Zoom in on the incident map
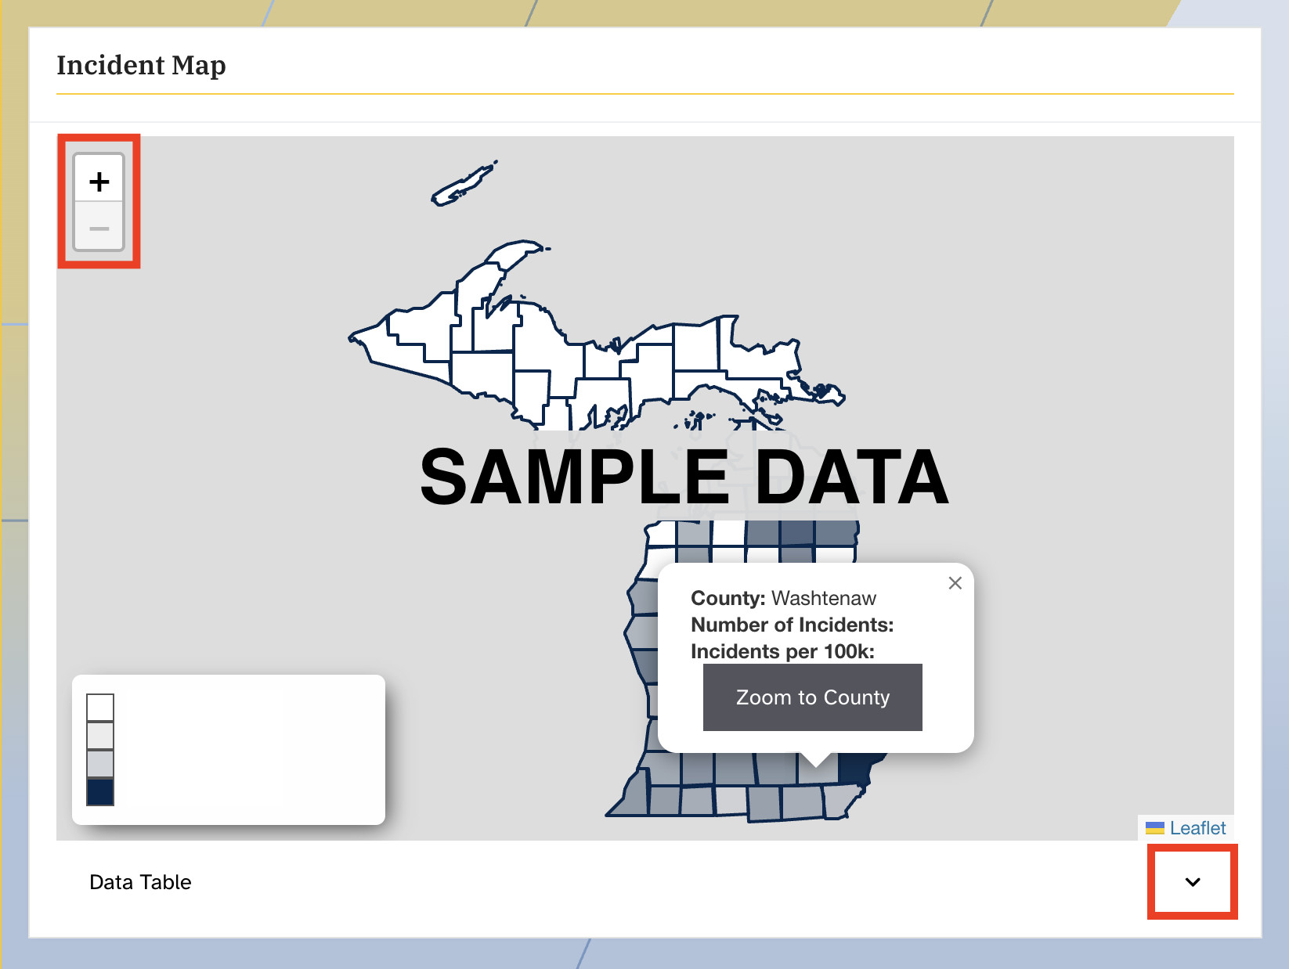Image resolution: width=1289 pixels, height=969 pixels. 99,182
